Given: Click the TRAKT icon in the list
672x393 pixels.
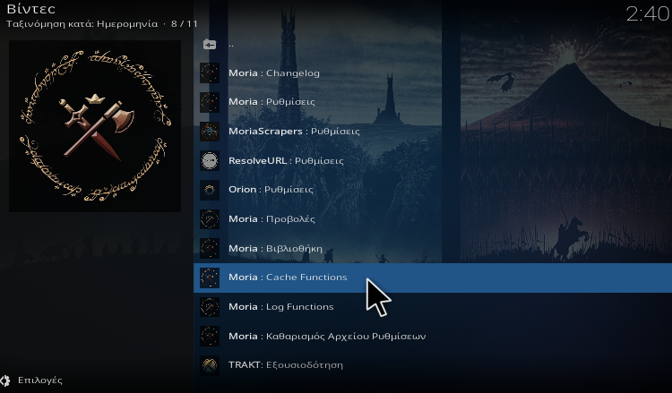Looking at the screenshot, I should coord(210,365).
